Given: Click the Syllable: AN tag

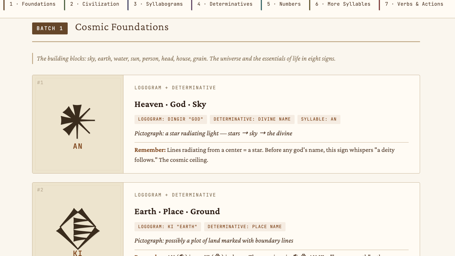Looking at the screenshot, I should tap(318, 119).
